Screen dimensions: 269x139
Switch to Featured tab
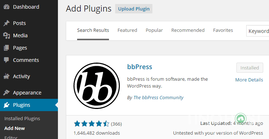pos(127,30)
